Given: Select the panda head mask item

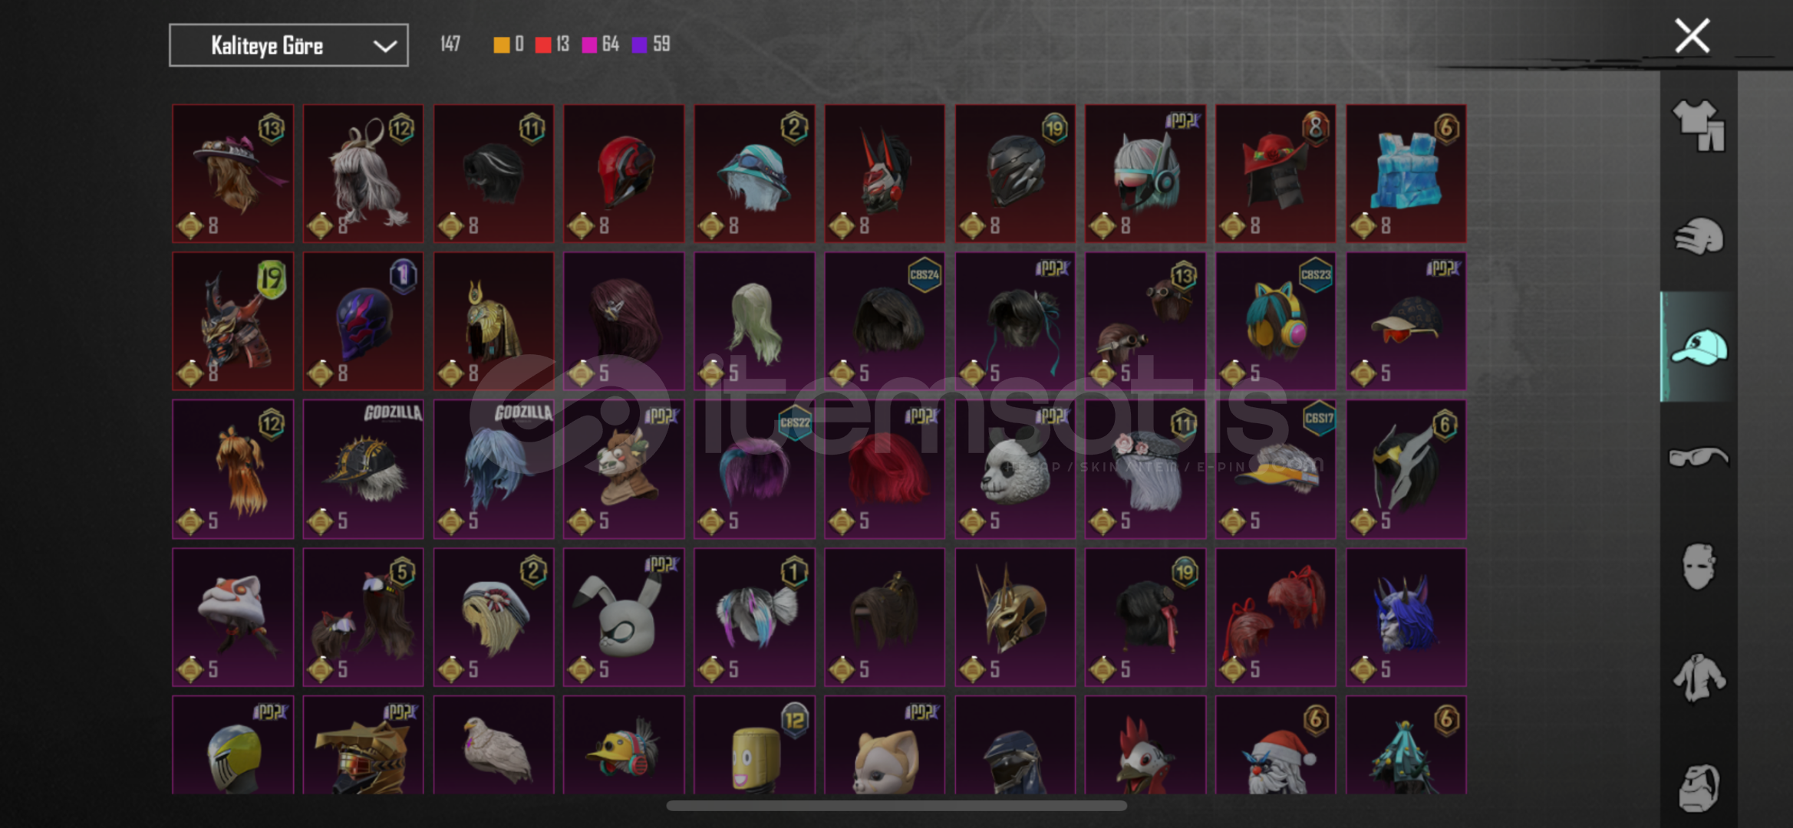Looking at the screenshot, I should click(1014, 468).
